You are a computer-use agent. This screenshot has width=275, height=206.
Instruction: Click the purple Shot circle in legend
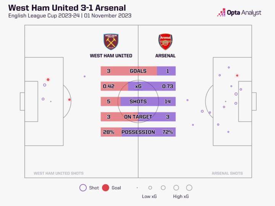click(x=83, y=188)
